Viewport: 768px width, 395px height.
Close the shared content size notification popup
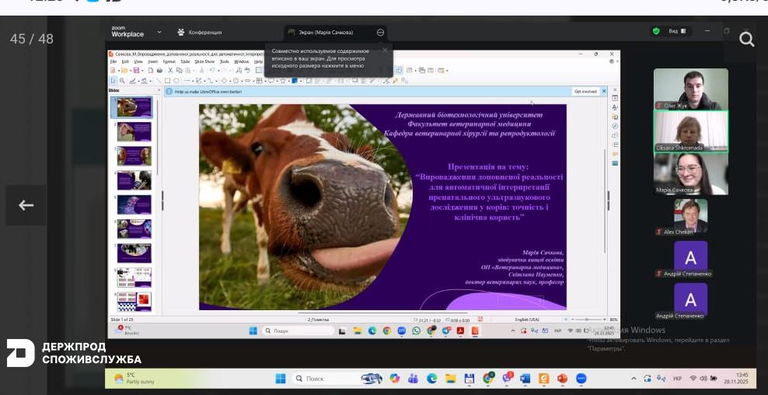tap(385, 50)
